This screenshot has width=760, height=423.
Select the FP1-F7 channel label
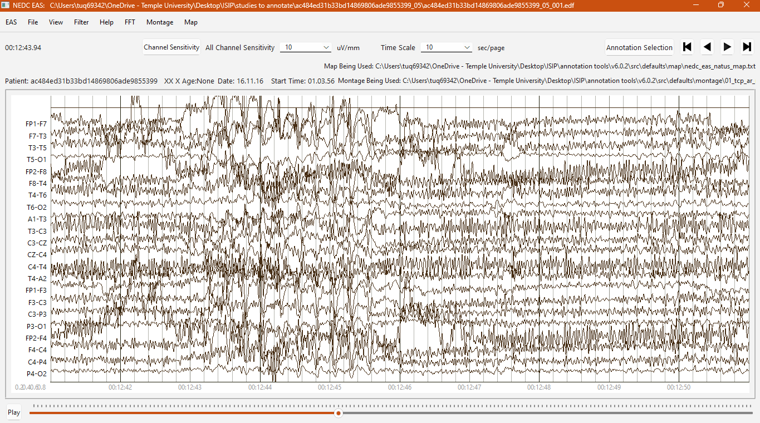click(x=36, y=124)
